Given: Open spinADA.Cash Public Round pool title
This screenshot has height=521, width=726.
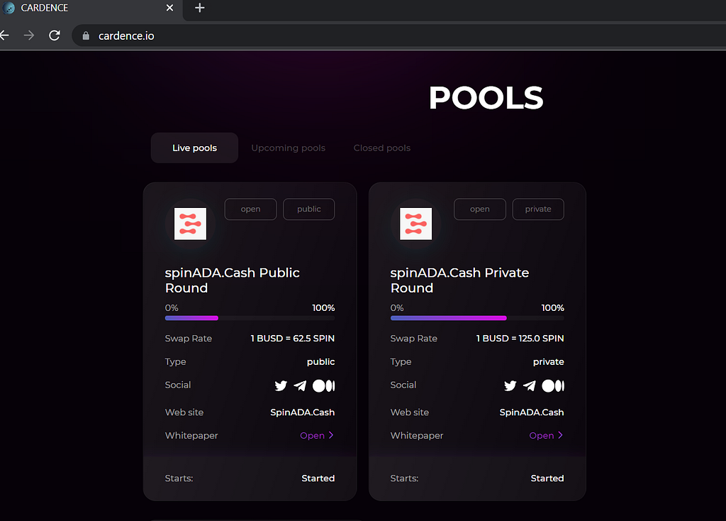Looking at the screenshot, I should pos(232,280).
